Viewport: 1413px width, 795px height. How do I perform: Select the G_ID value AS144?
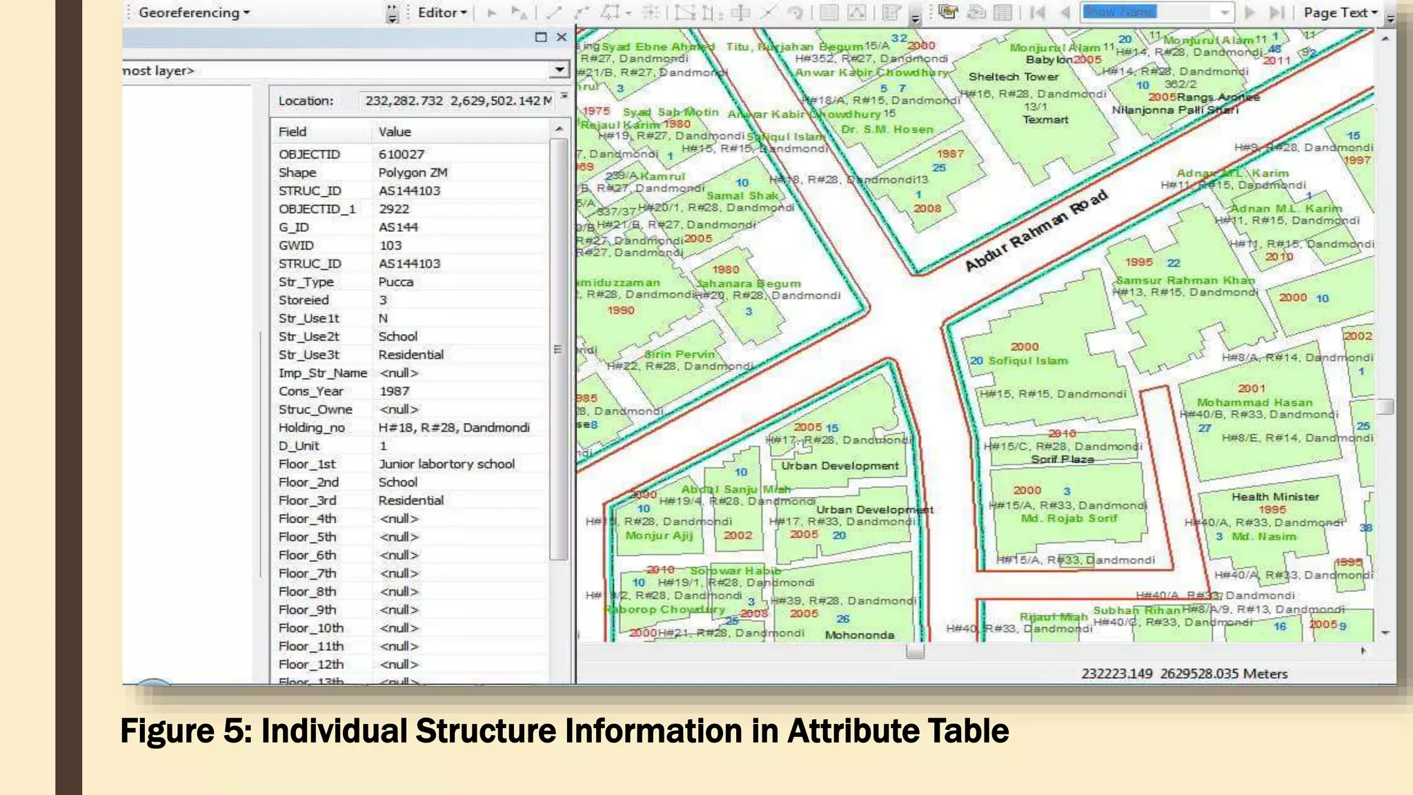pyautogui.click(x=398, y=227)
